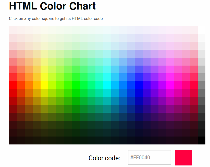Screen dimensions: 210x167
Task: Select the pure magenta color square
Action: [x=170, y=85]
